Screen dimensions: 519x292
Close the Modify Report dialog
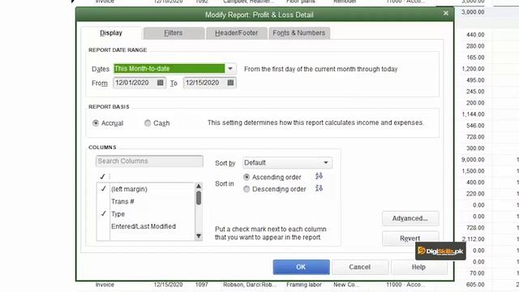[x=446, y=13]
